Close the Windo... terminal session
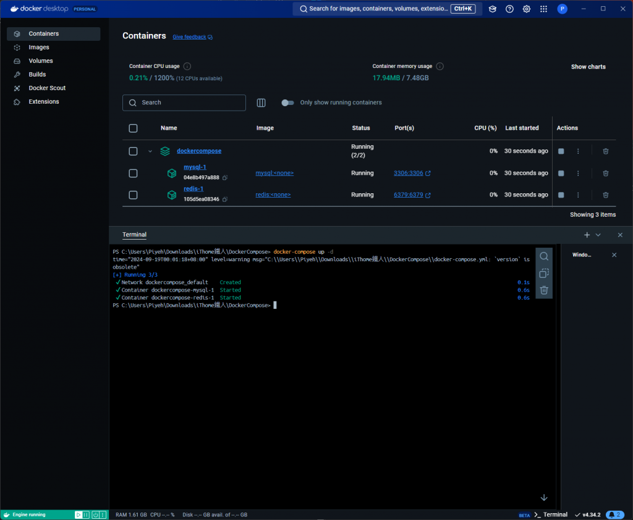The image size is (633, 520). click(614, 255)
